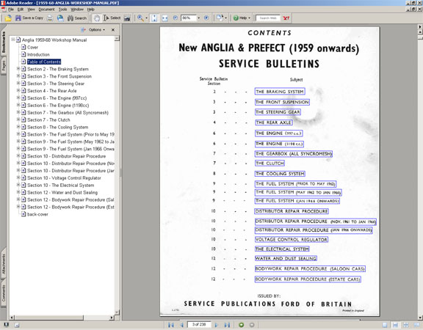Click the rotate page view icon
Image resolution: width=423 pixels, height=330 pixels.
220,18
